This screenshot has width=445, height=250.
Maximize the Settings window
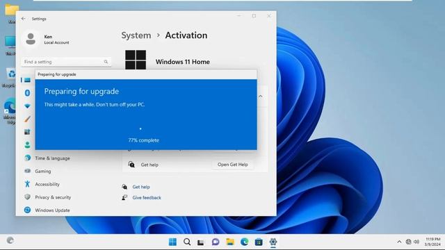point(254,16)
